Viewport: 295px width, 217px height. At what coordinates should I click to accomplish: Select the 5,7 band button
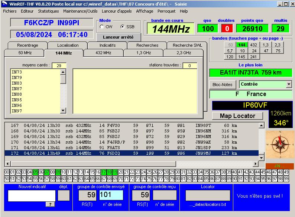point(230,51)
